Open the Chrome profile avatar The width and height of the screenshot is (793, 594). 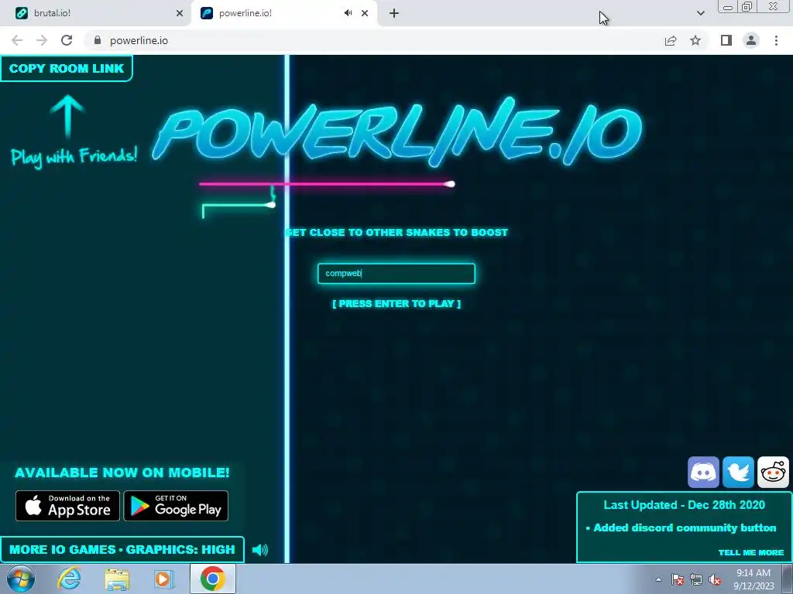click(751, 40)
